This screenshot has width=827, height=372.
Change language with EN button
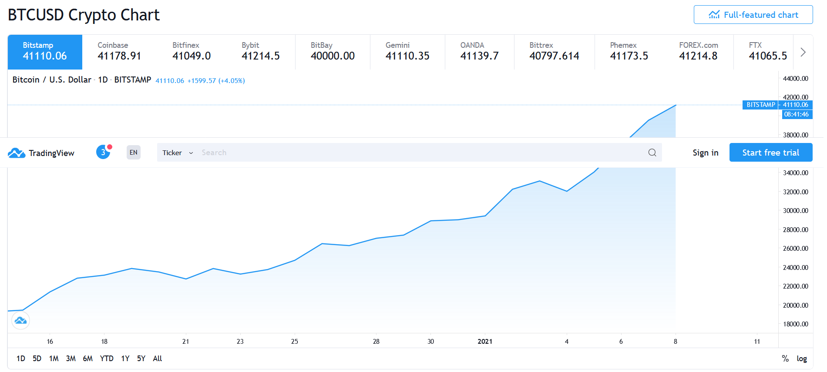(134, 153)
